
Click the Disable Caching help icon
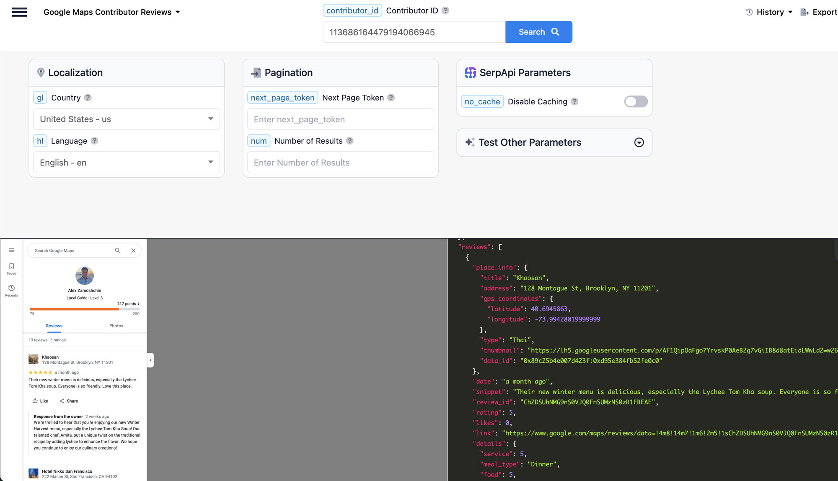tap(574, 101)
